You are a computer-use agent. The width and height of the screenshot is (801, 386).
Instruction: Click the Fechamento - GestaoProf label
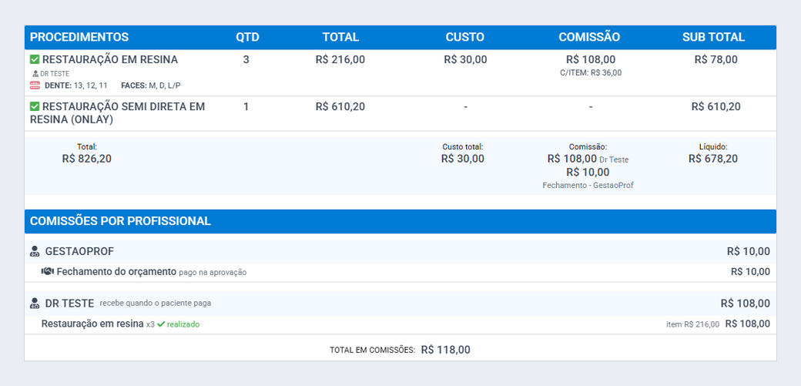pos(588,186)
